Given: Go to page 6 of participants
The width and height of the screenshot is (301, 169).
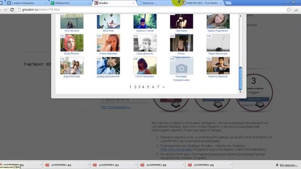Looking at the screenshot, I should (153, 87).
